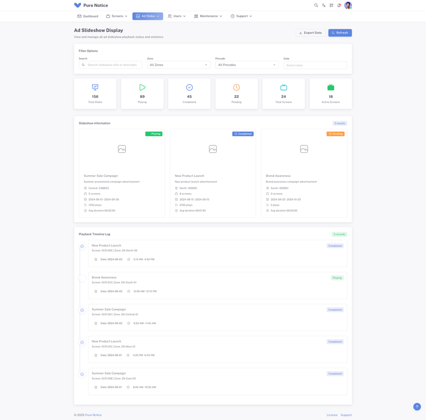Click Completed status on SCR-005 log entry
The image size is (426, 420).
[335, 246]
